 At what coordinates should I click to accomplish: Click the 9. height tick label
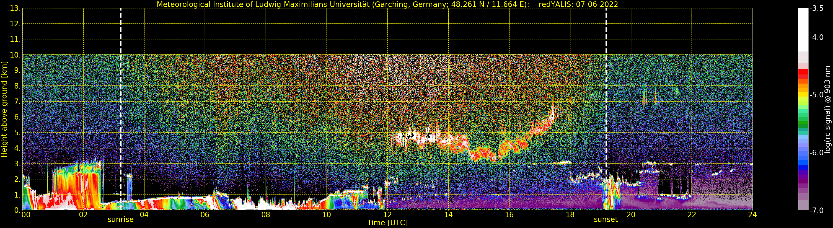(17, 71)
